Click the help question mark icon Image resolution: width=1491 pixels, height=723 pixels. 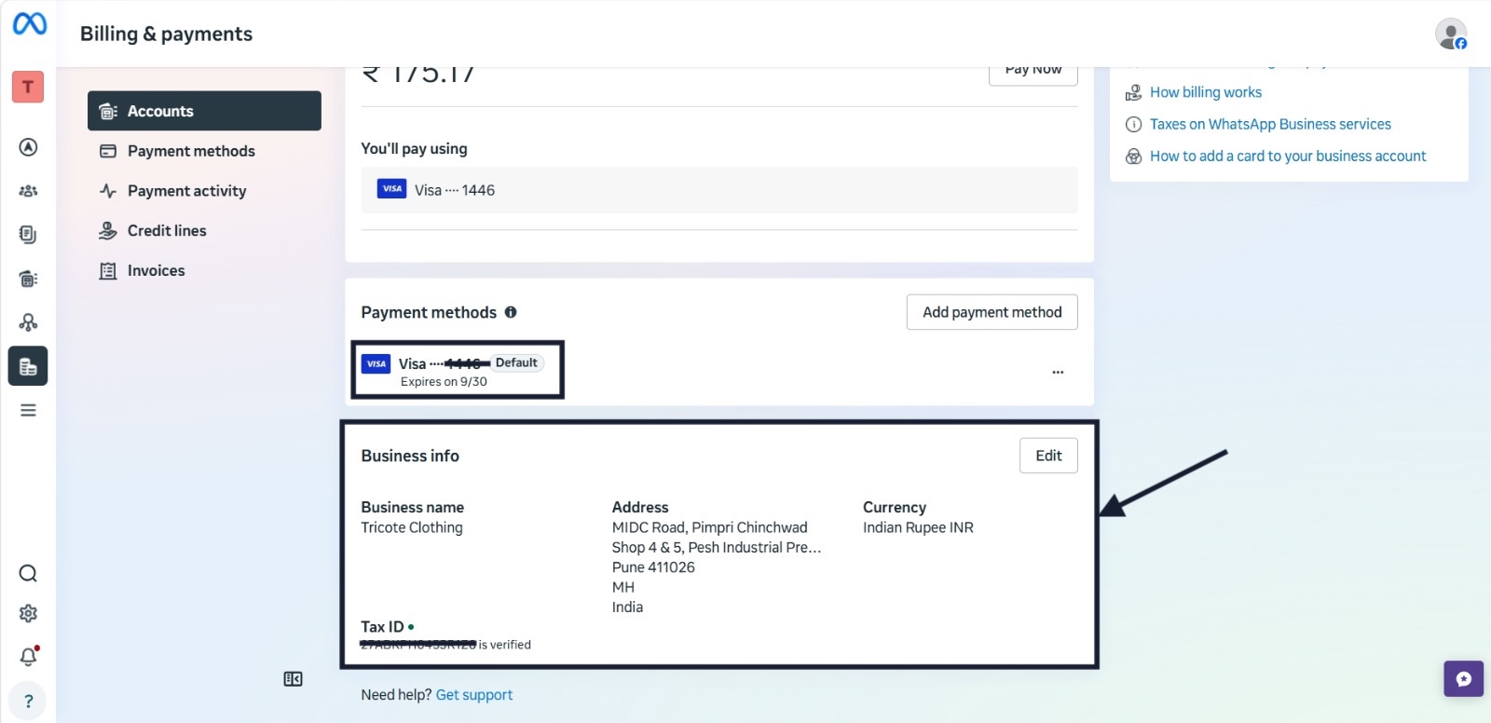pos(28,702)
